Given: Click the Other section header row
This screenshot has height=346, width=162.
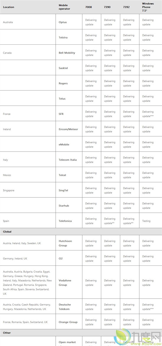Looking at the screenshot, I should [81, 332].
